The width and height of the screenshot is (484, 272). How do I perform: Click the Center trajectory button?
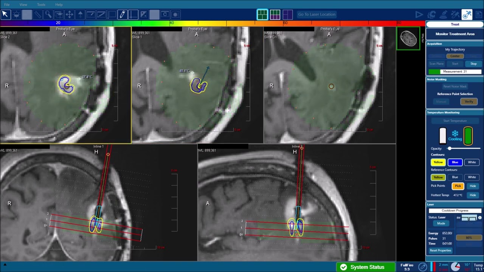[455, 56]
